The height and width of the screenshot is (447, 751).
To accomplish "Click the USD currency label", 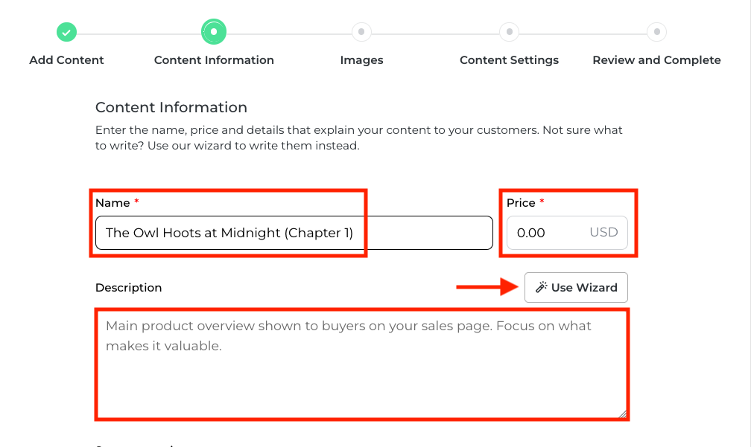I will point(603,232).
